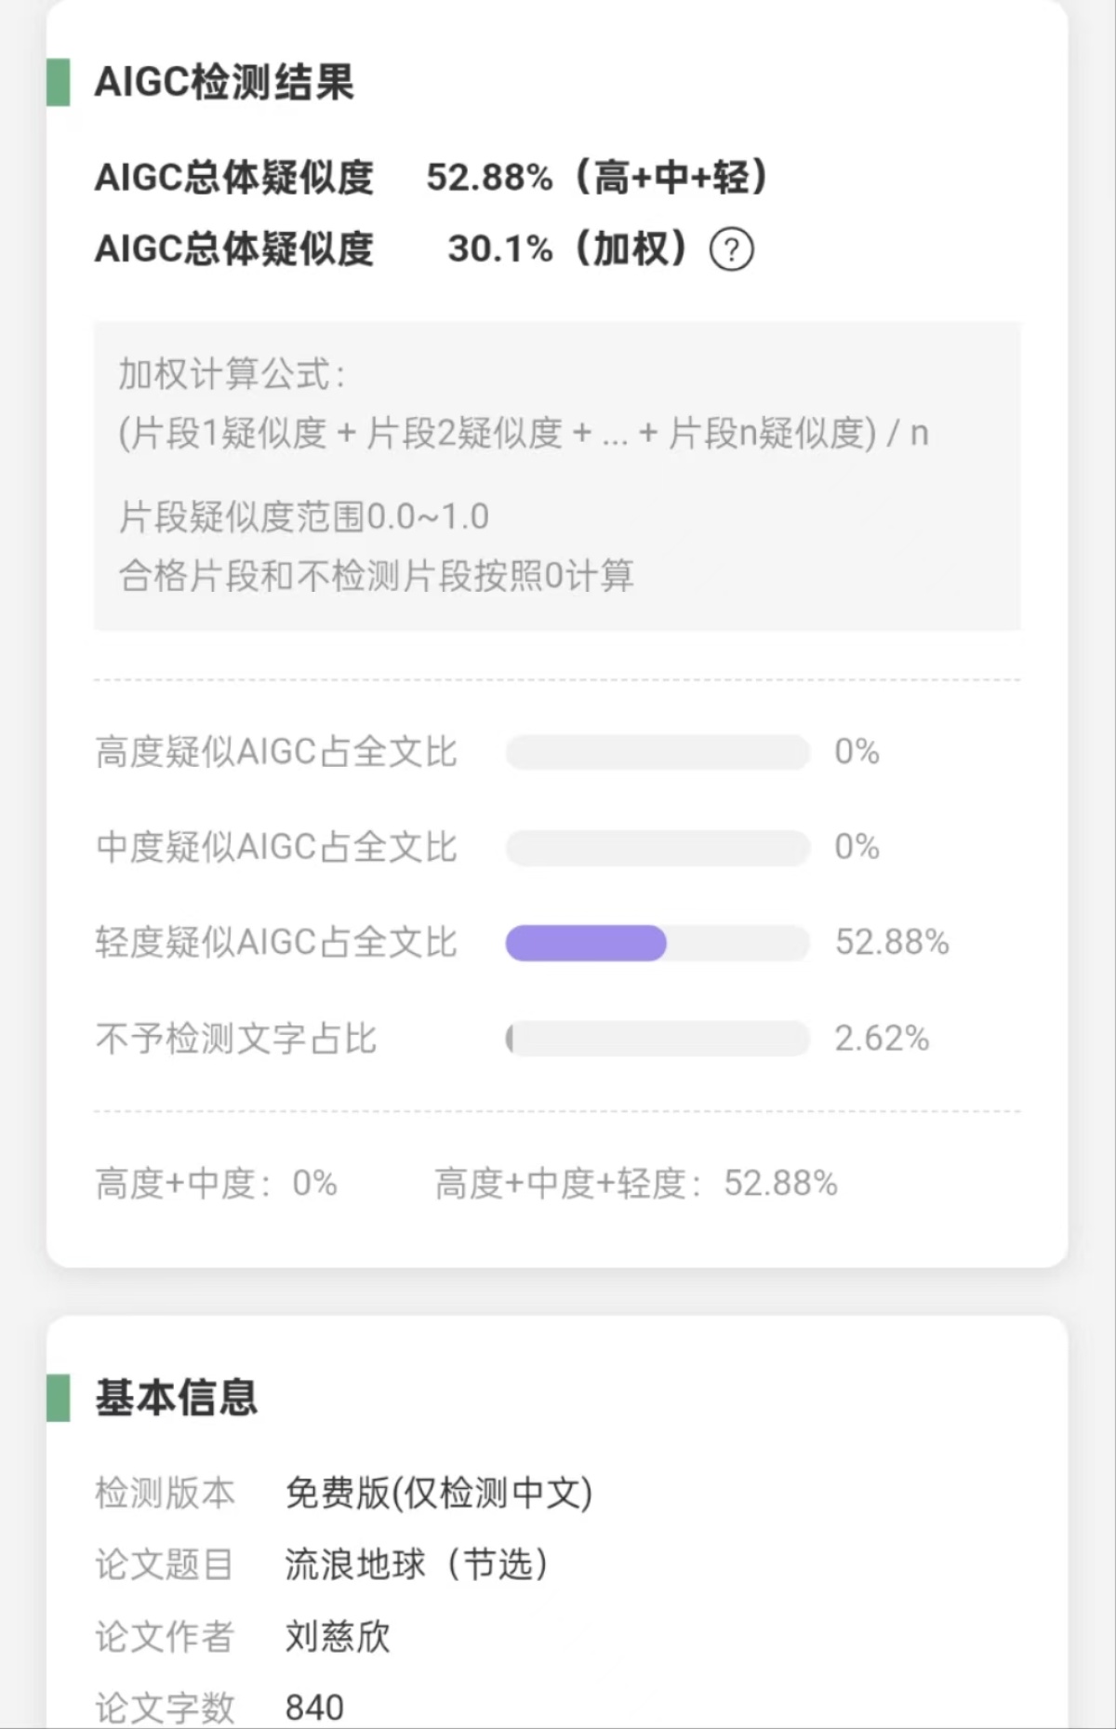Click the 加权计算公式 explanation box
Viewport: 1116px width, 1729px height.
[557, 476]
